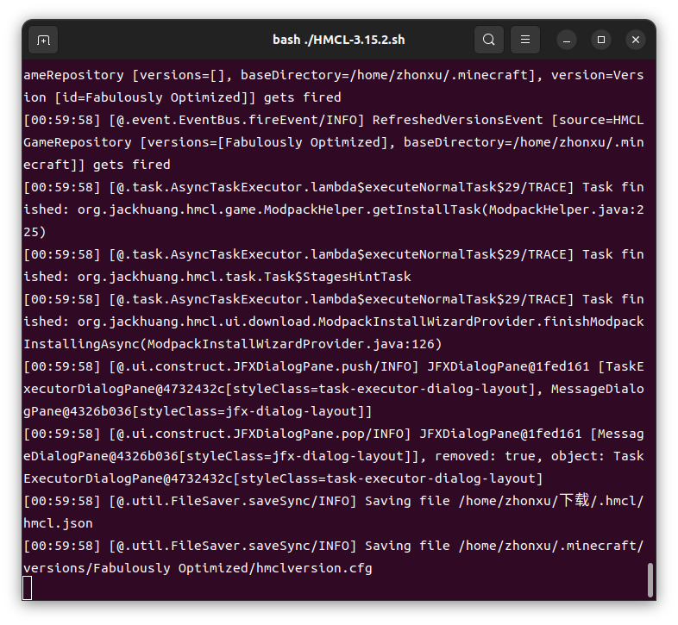
Task: Click the text "/home/zhonxu/下载/.hmcl/"
Action: coord(551,501)
